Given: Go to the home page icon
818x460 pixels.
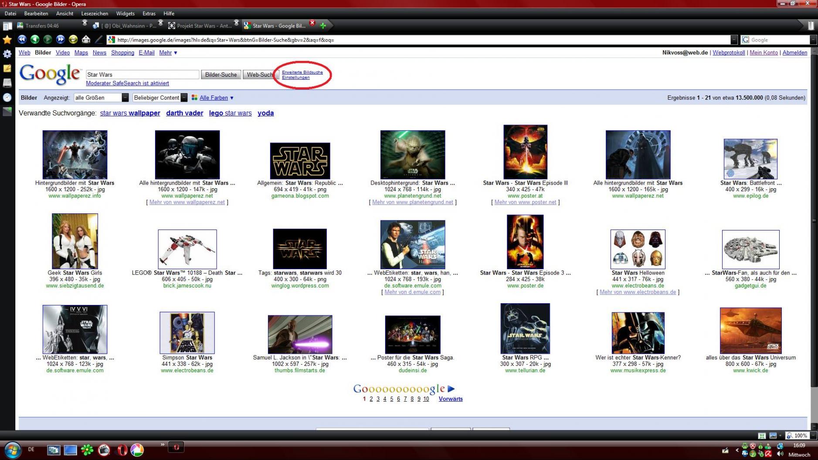Looking at the screenshot, I should coord(86,40).
